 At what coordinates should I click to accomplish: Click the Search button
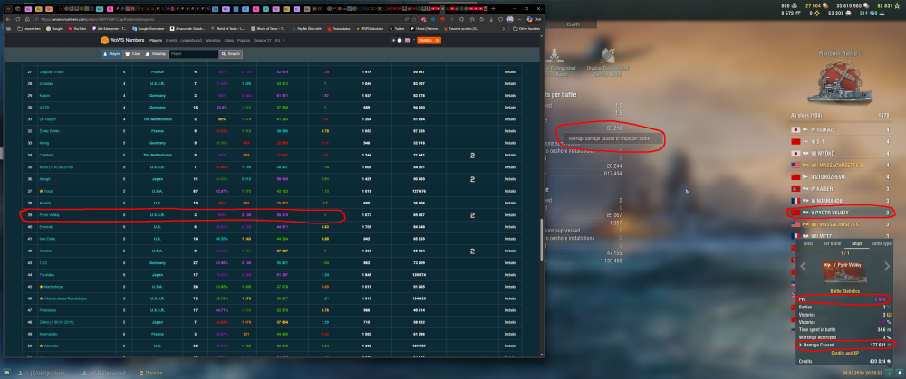coord(231,53)
